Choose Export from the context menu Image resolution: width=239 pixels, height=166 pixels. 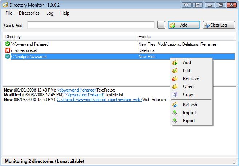pos(191,121)
